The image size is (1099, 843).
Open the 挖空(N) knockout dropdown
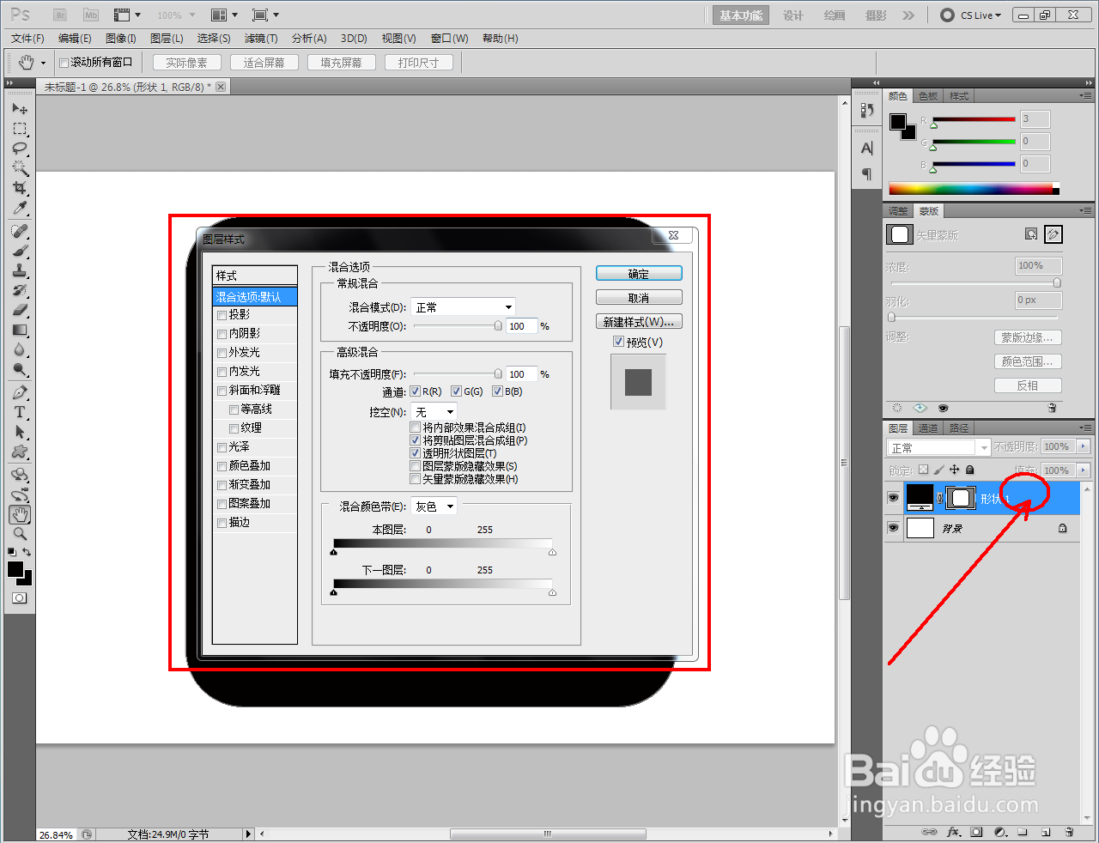point(434,412)
